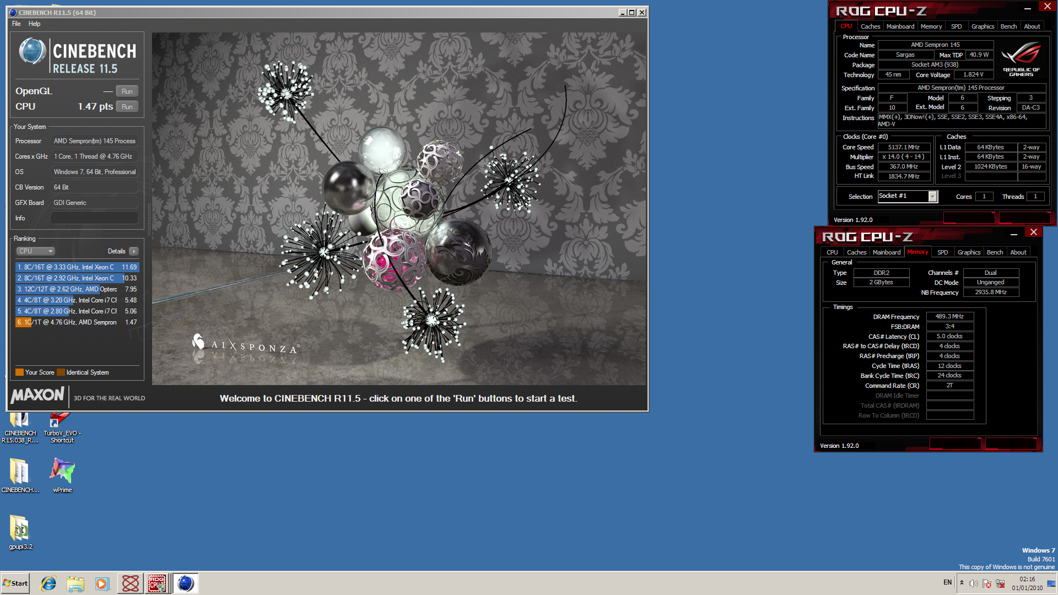Screen dimensions: 1058x595
Task: Open the Socket #1 selection dropdown
Action: (x=908, y=197)
